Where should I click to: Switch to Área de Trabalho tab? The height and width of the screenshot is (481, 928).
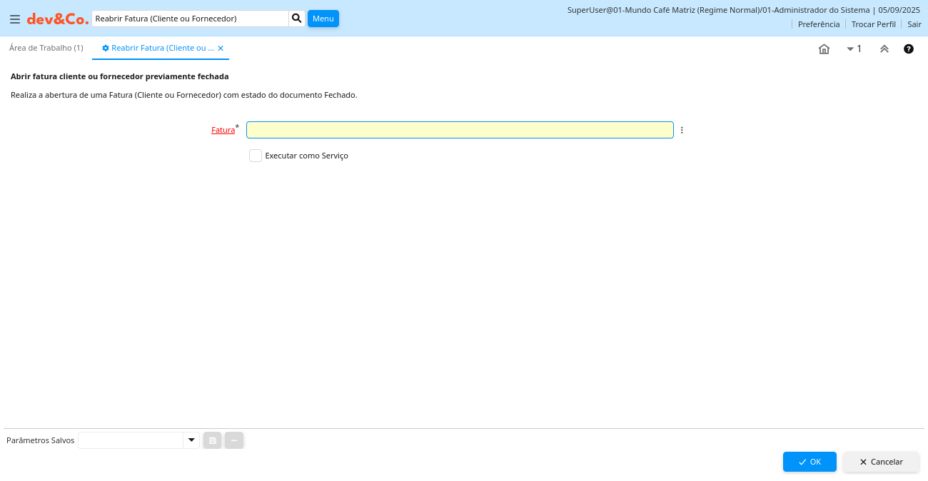(46, 48)
